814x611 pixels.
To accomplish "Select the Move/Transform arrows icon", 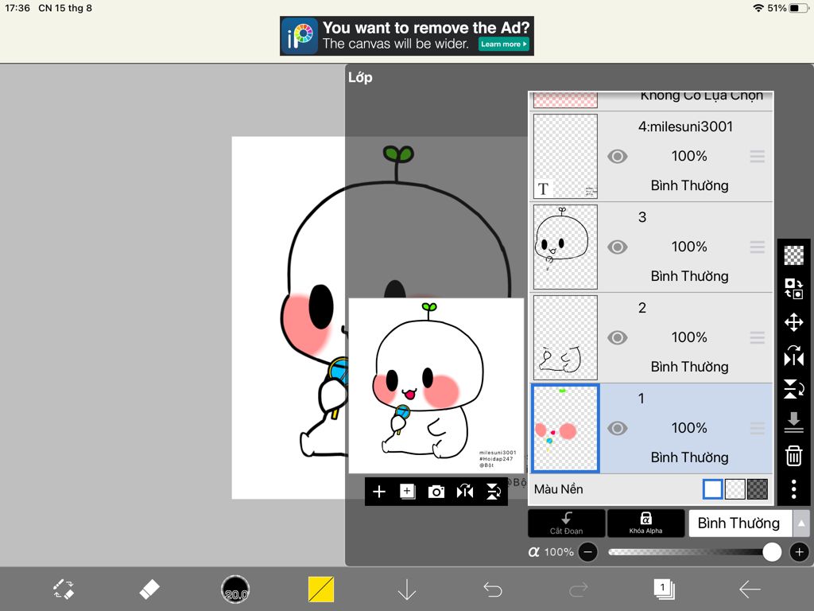I will click(x=794, y=322).
